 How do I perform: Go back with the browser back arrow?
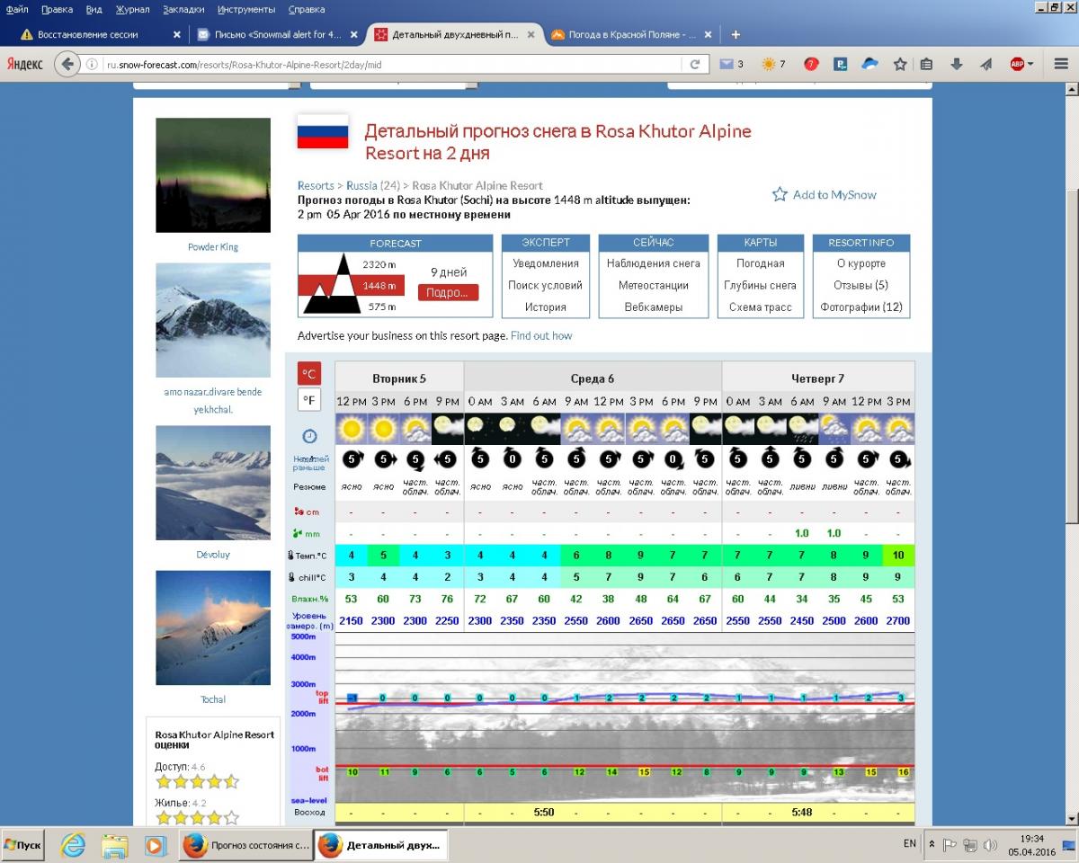tap(67, 64)
